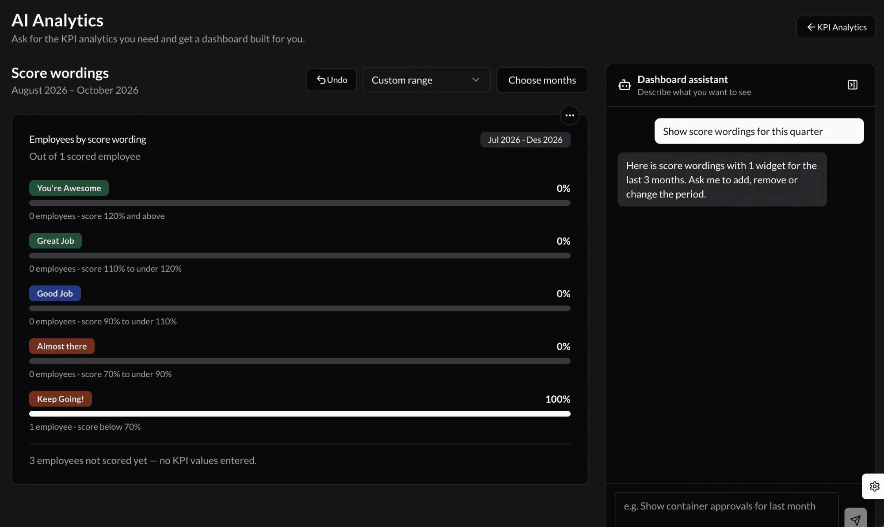Viewport: 884px width, 527px height.
Task: Click the Almost there badge
Action: point(62,346)
